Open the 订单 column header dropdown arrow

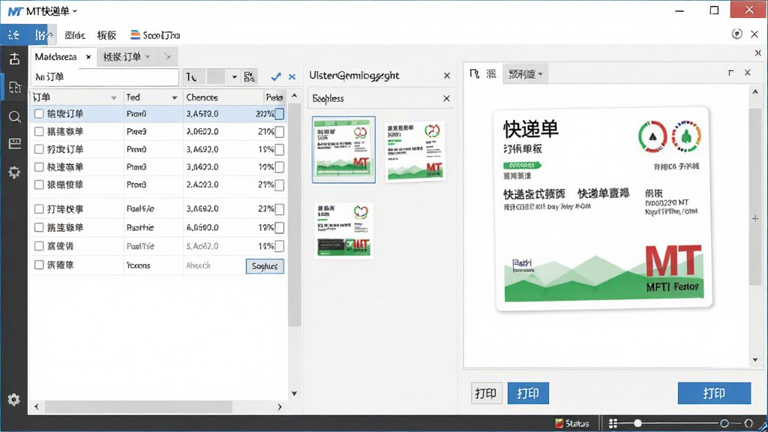coord(114,98)
